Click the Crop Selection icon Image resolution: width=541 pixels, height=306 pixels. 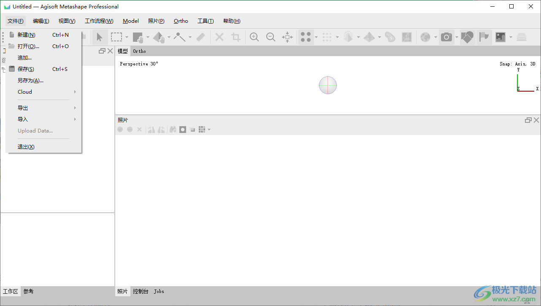coord(236,37)
